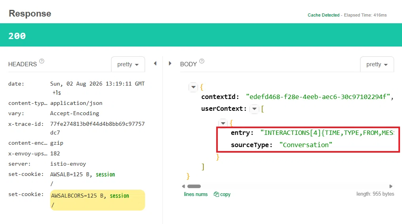Click the sourceType Conversation value
This screenshot has width=402, height=224.
click(x=306, y=145)
